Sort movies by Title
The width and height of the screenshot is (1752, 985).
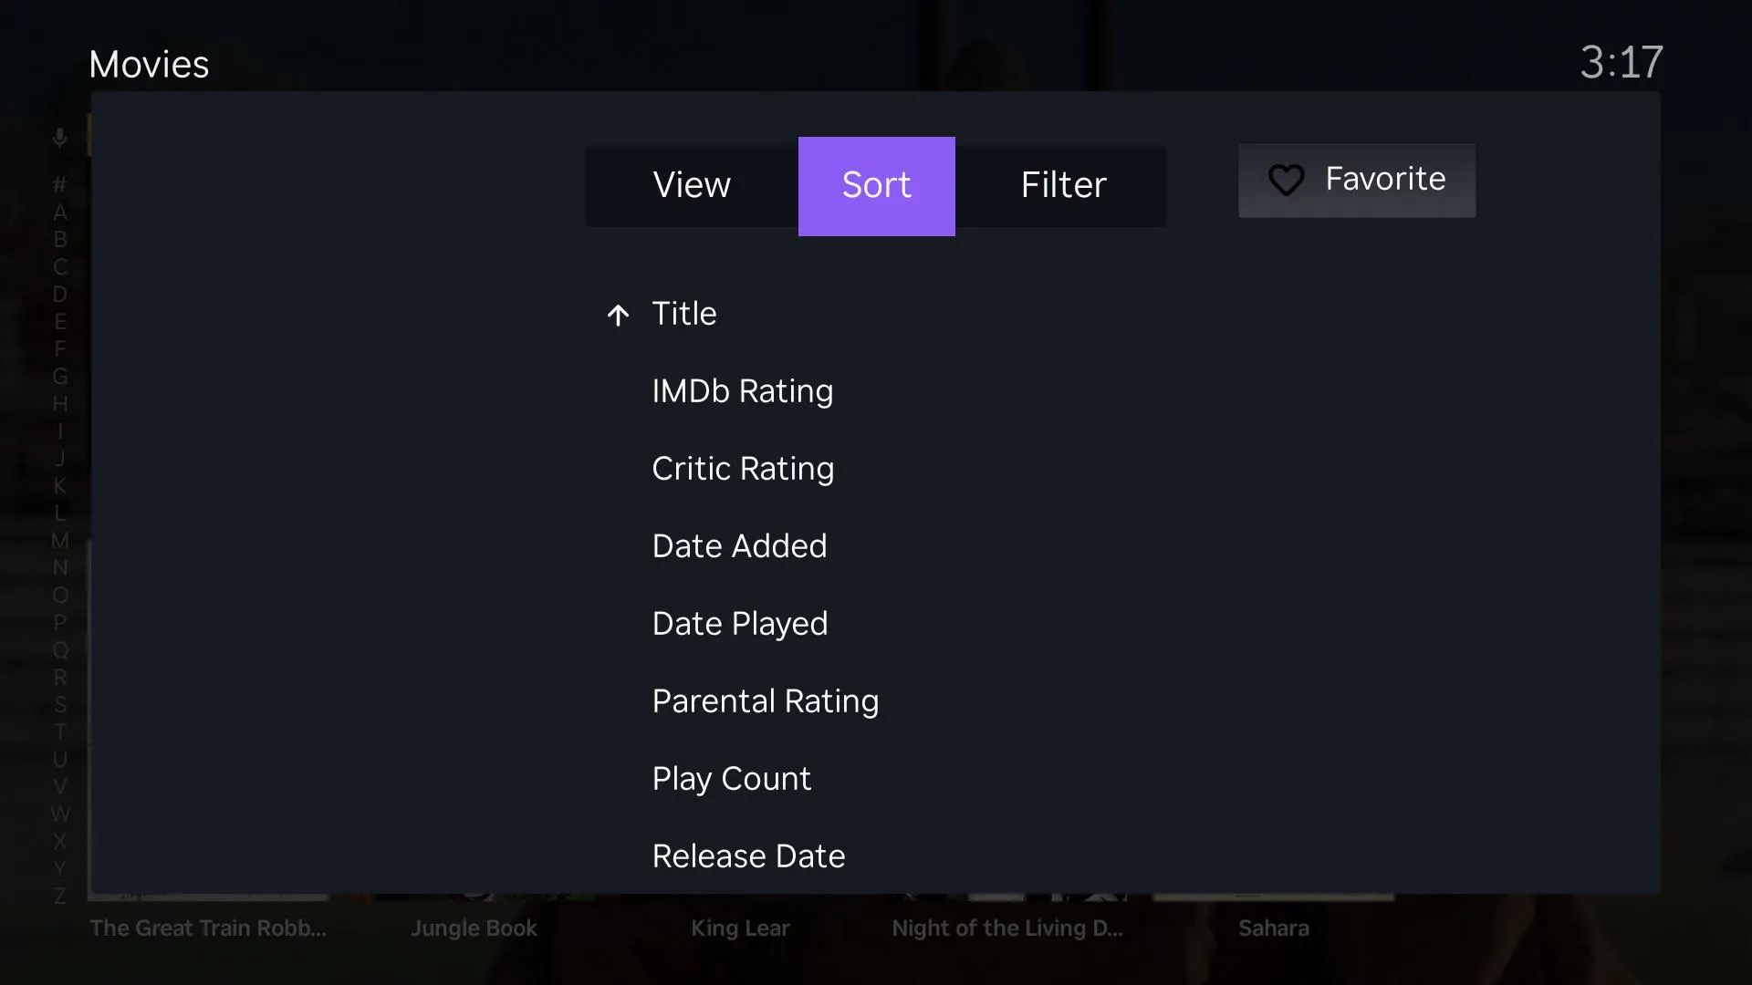683,314
